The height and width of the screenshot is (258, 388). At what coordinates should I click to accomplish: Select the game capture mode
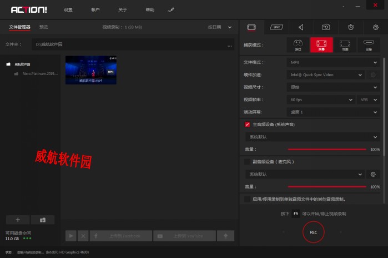click(298, 44)
